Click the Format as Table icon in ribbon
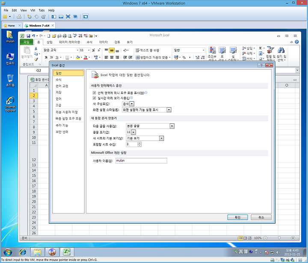 point(222,50)
